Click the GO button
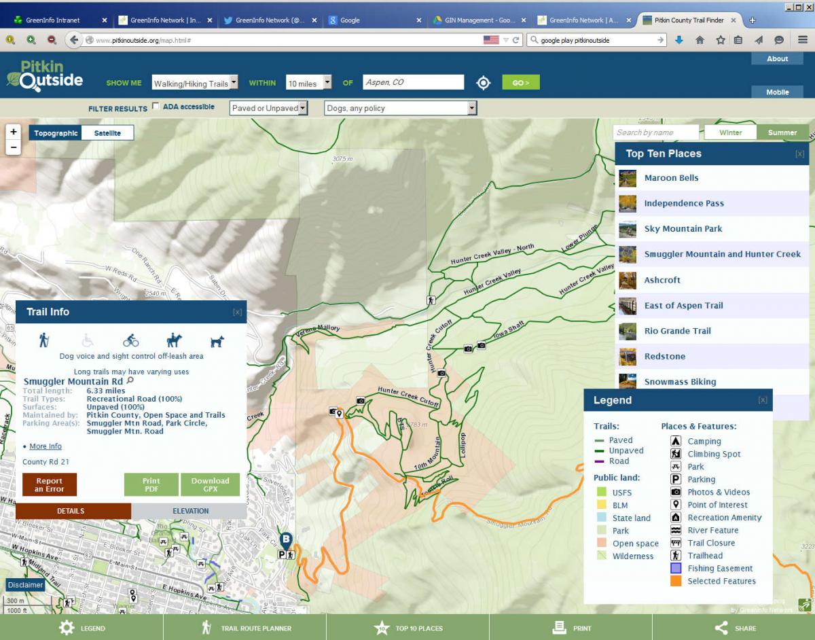Viewport: 815px width, 640px height. (521, 83)
